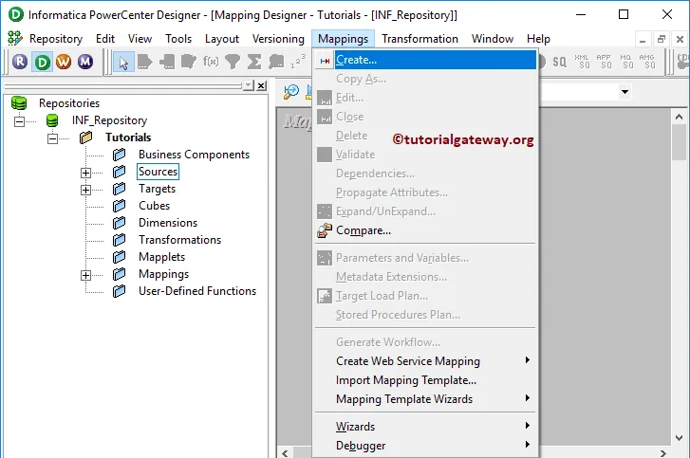Select the Targets tree item

(x=158, y=189)
